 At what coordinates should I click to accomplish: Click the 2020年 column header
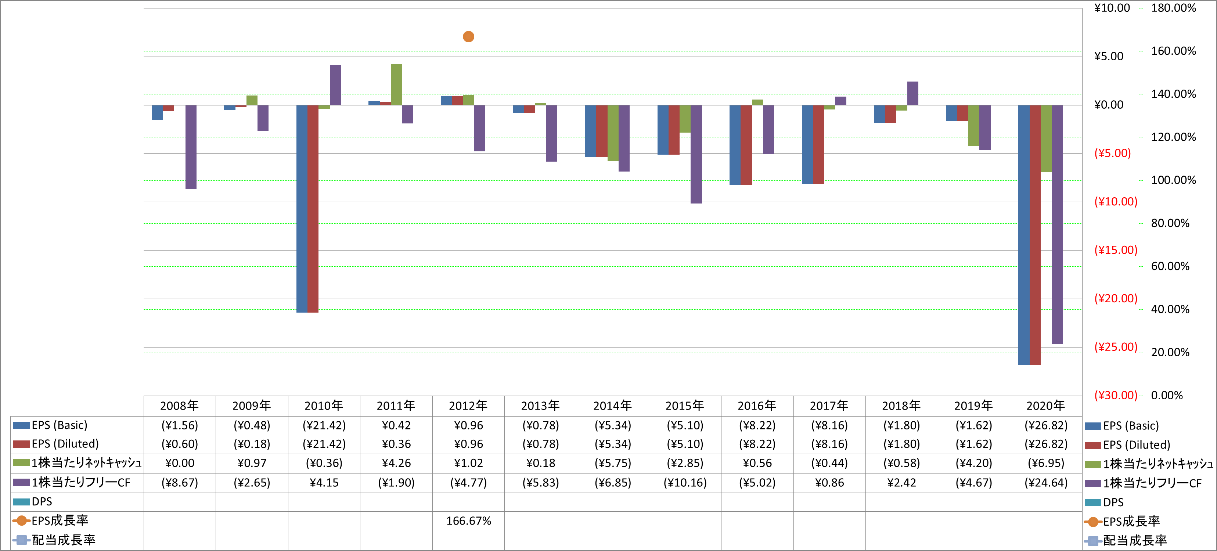(x=1045, y=406)
